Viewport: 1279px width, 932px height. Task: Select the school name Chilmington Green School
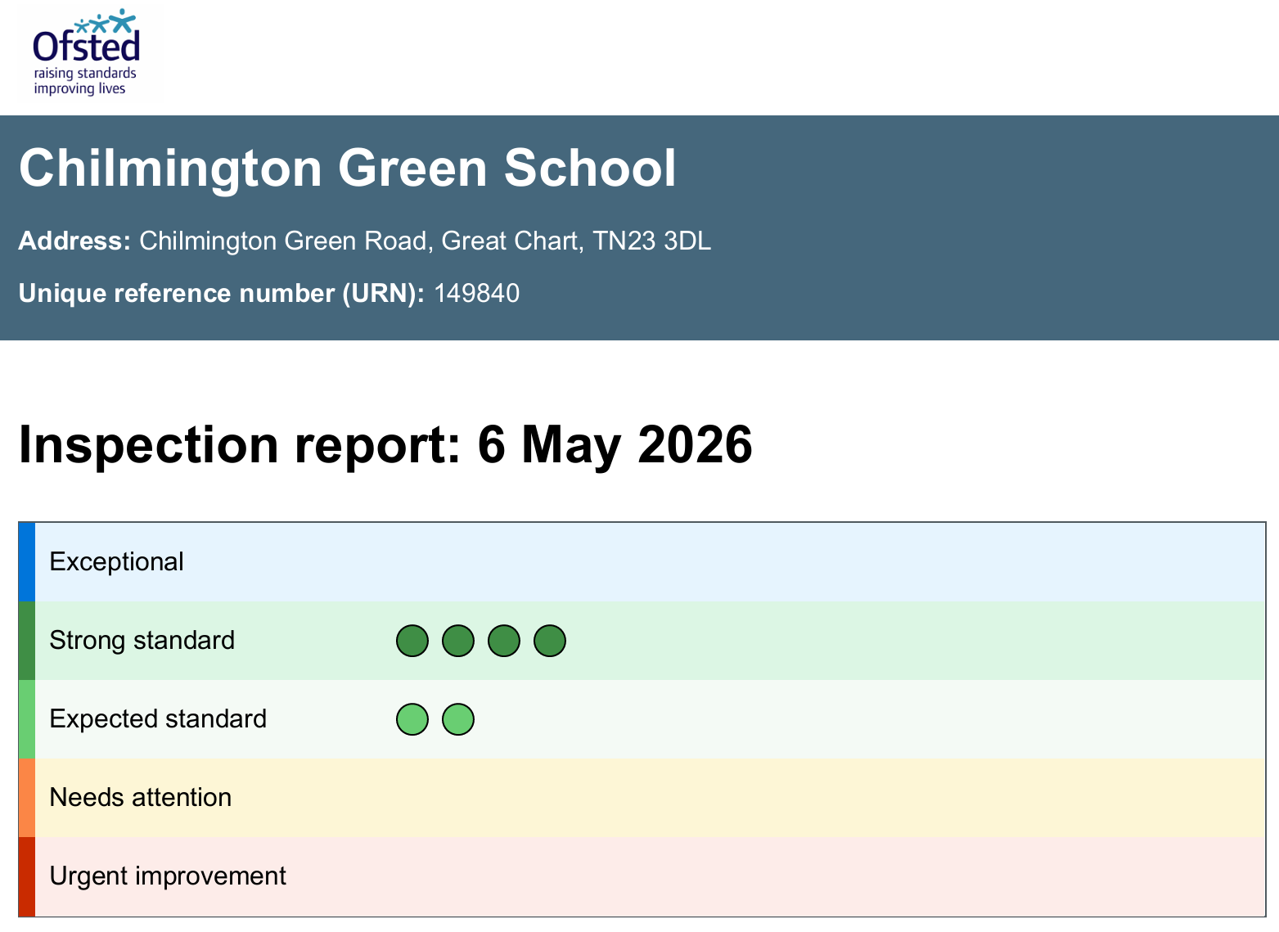tap(348, 168)
